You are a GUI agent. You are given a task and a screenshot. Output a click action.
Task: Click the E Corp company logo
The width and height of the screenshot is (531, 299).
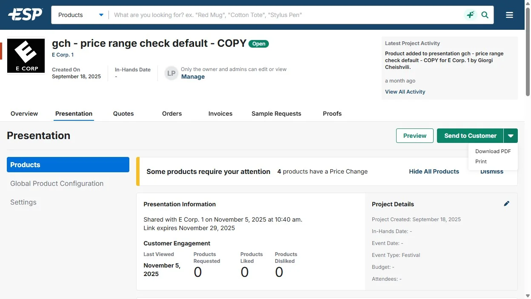26,56
